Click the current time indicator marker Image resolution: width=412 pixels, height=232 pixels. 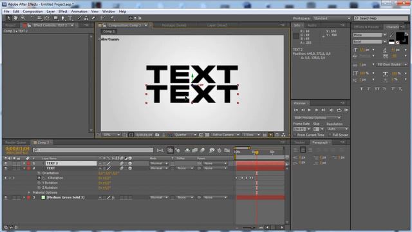tap(256, 152)
